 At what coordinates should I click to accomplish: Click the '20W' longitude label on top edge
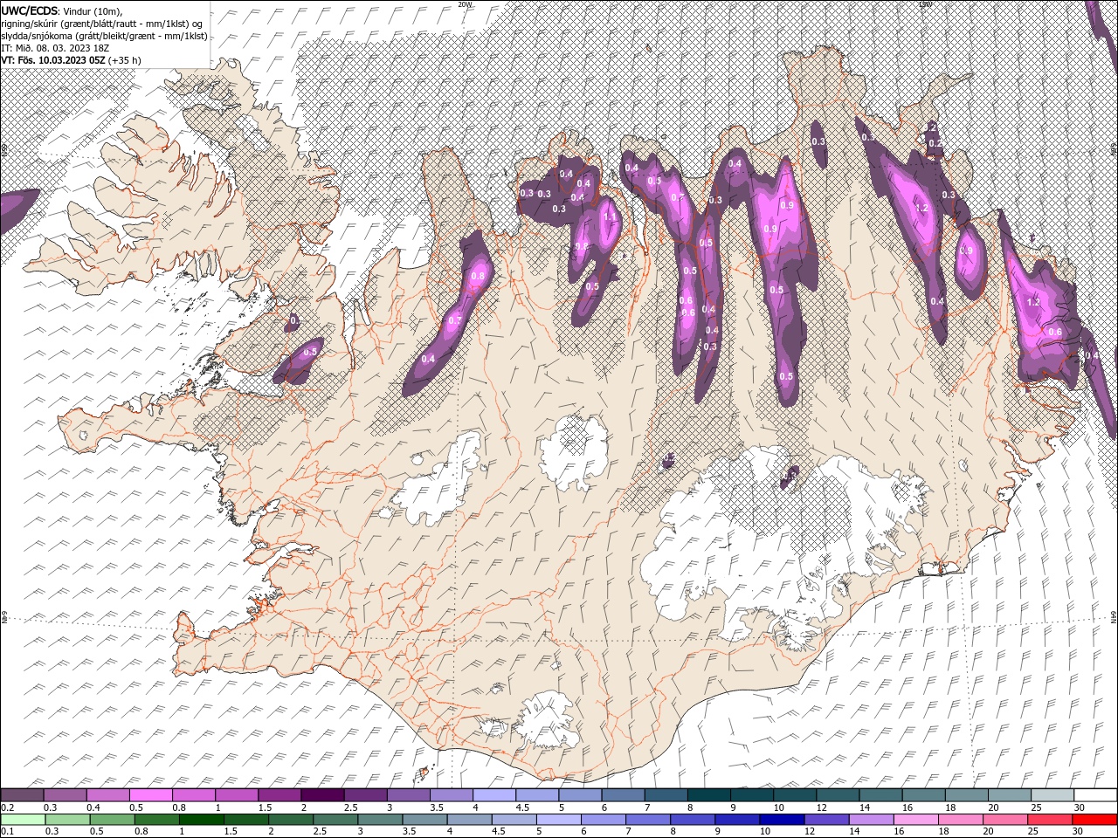pyautogui.click(x=465, y=4)
